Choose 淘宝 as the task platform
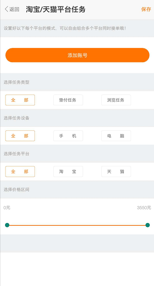Viewport: 154px width, 286px height. click(68, 172)
